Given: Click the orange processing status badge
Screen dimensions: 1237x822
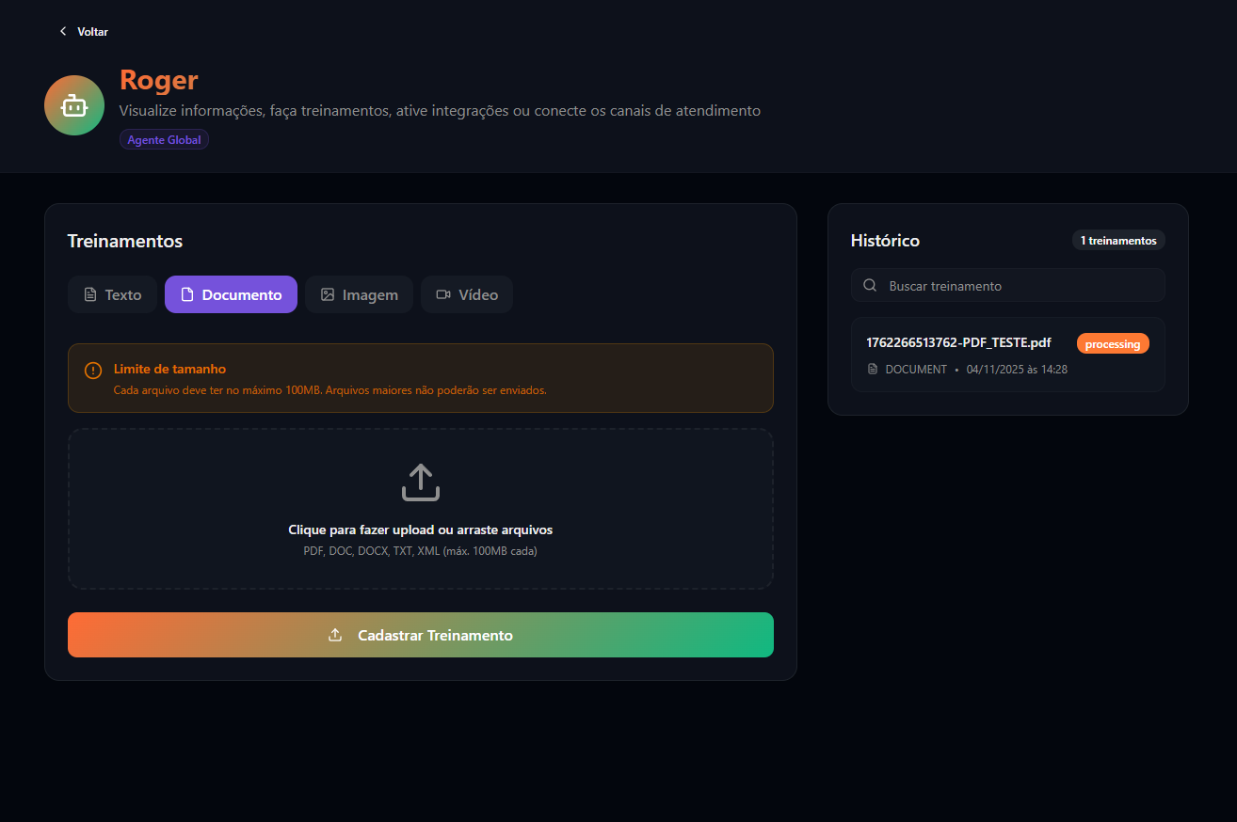Looking at the screenshot, I should point(1113,344).
